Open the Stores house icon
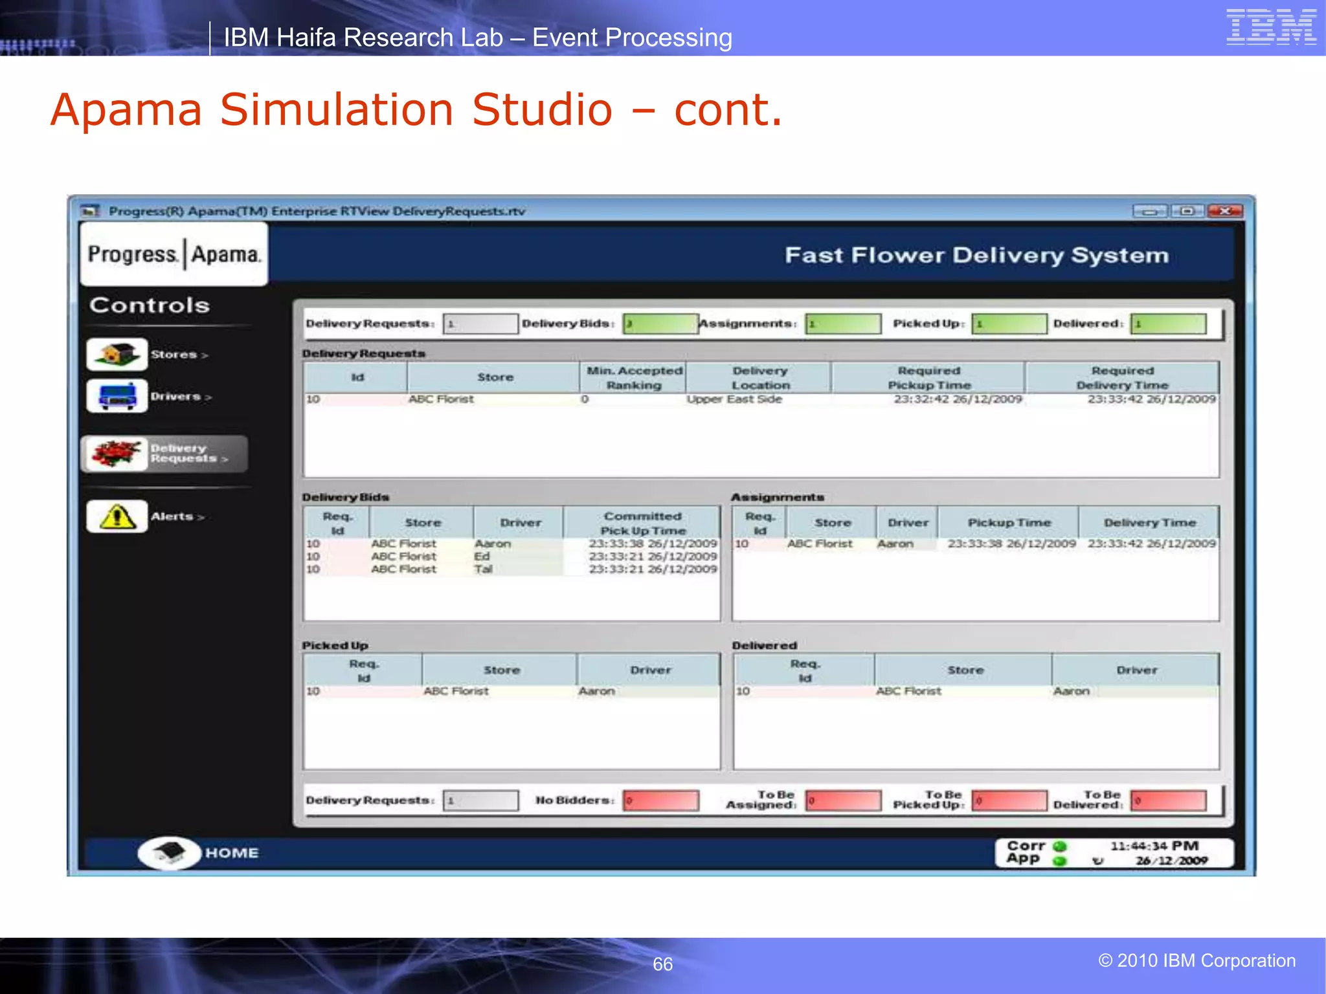The image size is (1326, 994). click(x=117, y=355)
